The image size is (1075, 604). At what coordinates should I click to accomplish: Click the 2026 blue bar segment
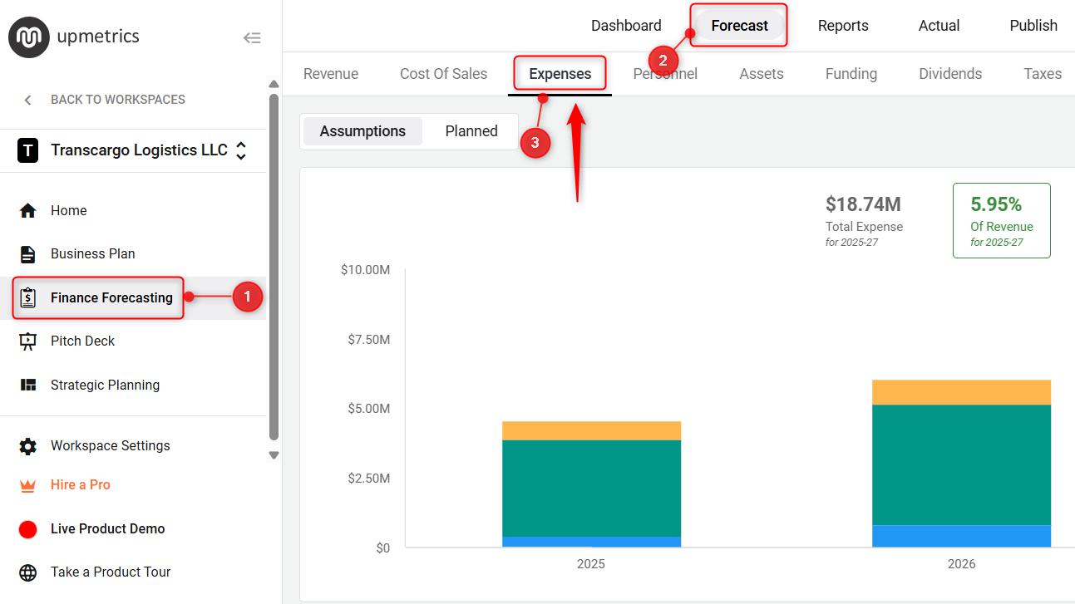pos(961,537)
